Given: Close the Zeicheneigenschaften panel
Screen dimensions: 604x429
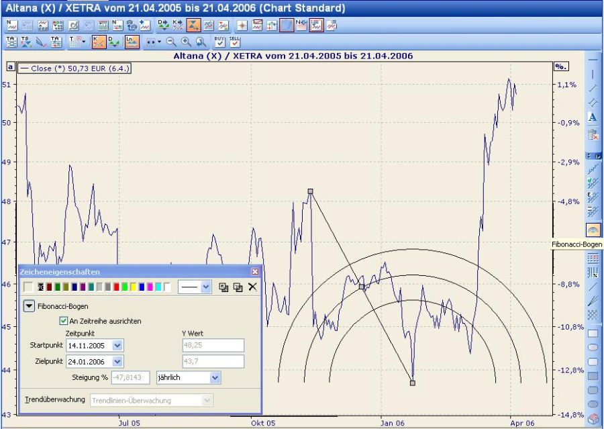Looking at the screenshot, I should click(255, 272).
